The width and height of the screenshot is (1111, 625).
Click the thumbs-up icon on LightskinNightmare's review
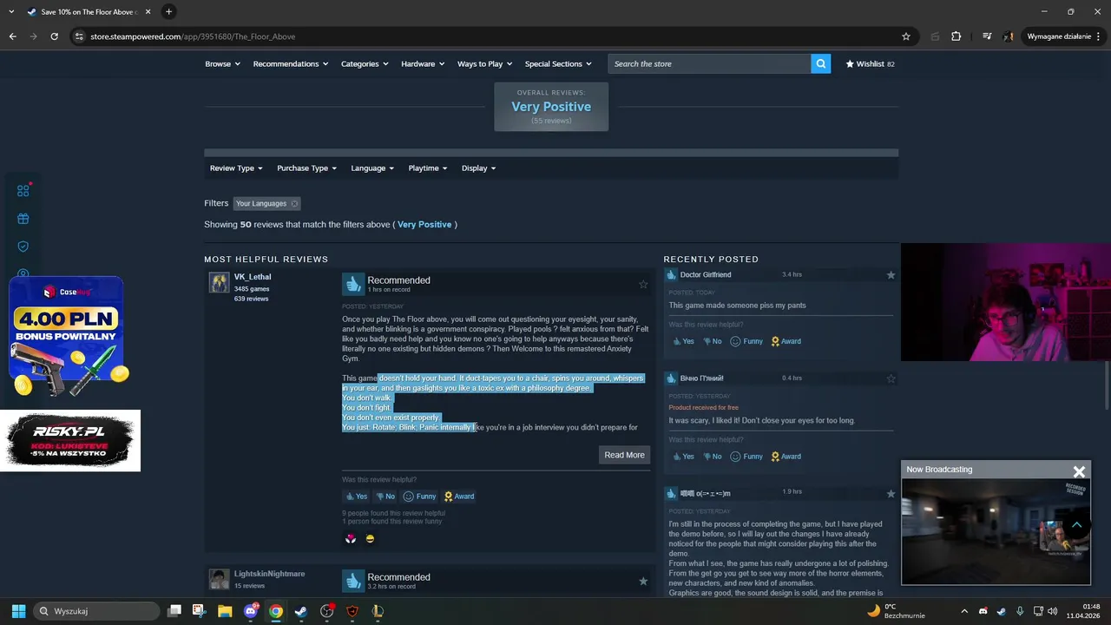(x=352, y=580)
